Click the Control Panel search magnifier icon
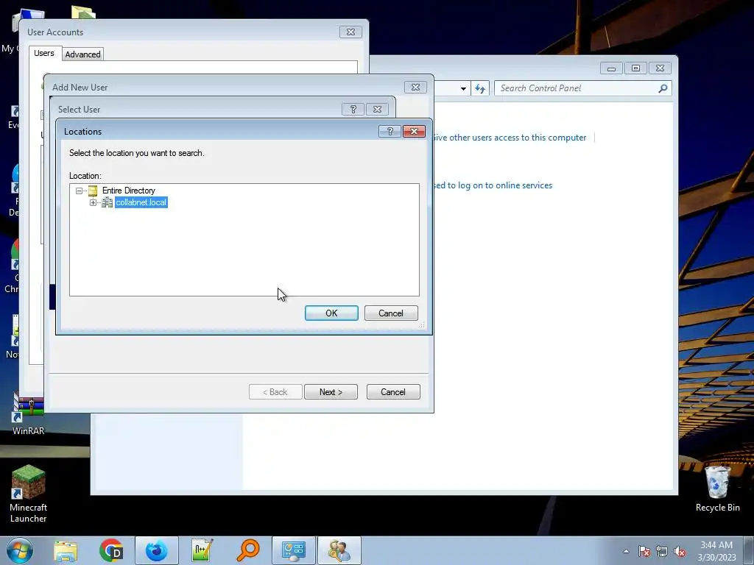The width and height of the screenshot is (754, 565). (663, 88)
